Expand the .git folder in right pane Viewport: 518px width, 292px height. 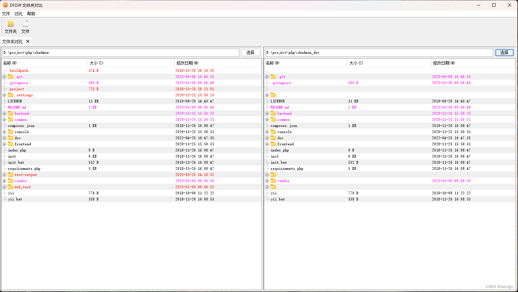(267, 77)
